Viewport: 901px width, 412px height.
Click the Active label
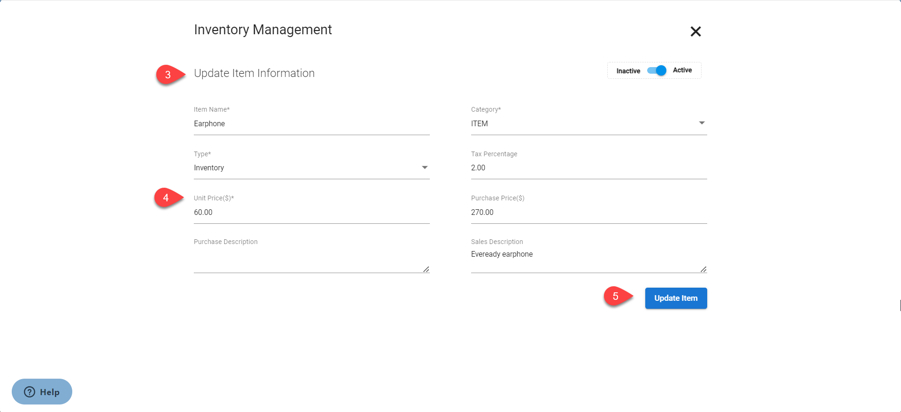pos(682,70)
